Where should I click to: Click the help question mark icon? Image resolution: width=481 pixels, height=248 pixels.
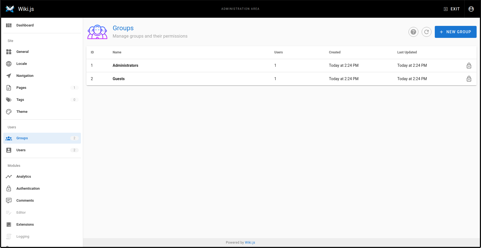(413, 32)
